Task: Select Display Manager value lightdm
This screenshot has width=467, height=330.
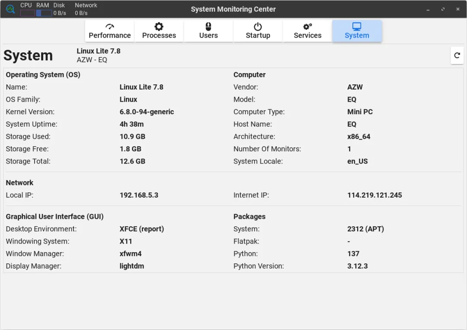Action: (131, 266)
